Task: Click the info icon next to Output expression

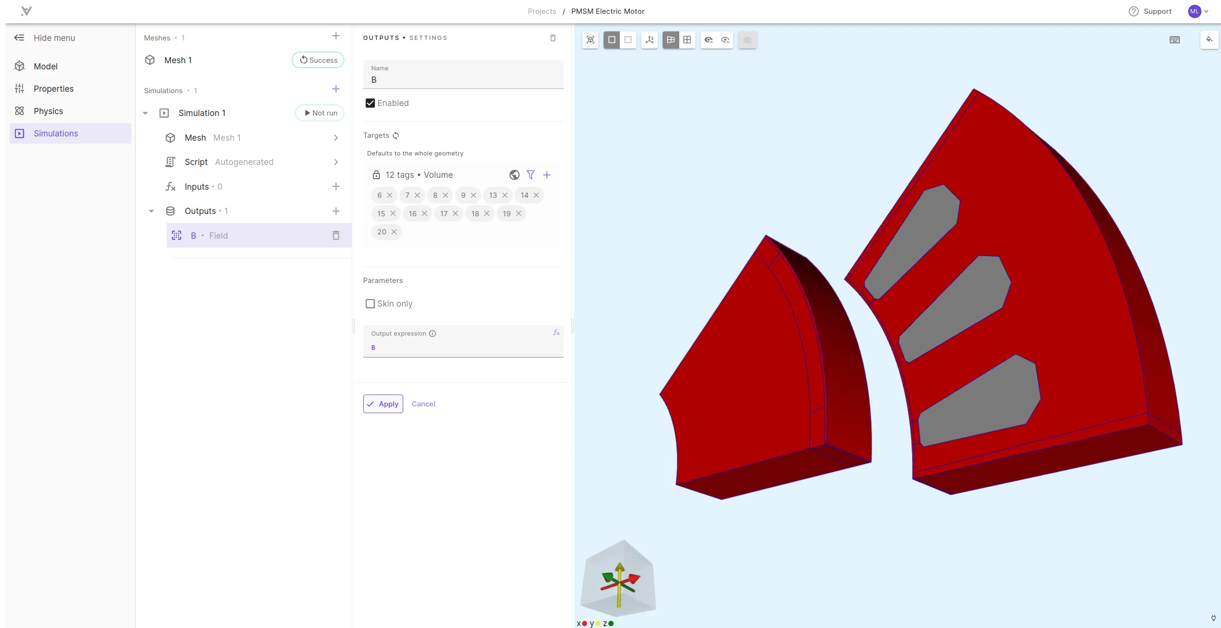Action: (432, 334)
